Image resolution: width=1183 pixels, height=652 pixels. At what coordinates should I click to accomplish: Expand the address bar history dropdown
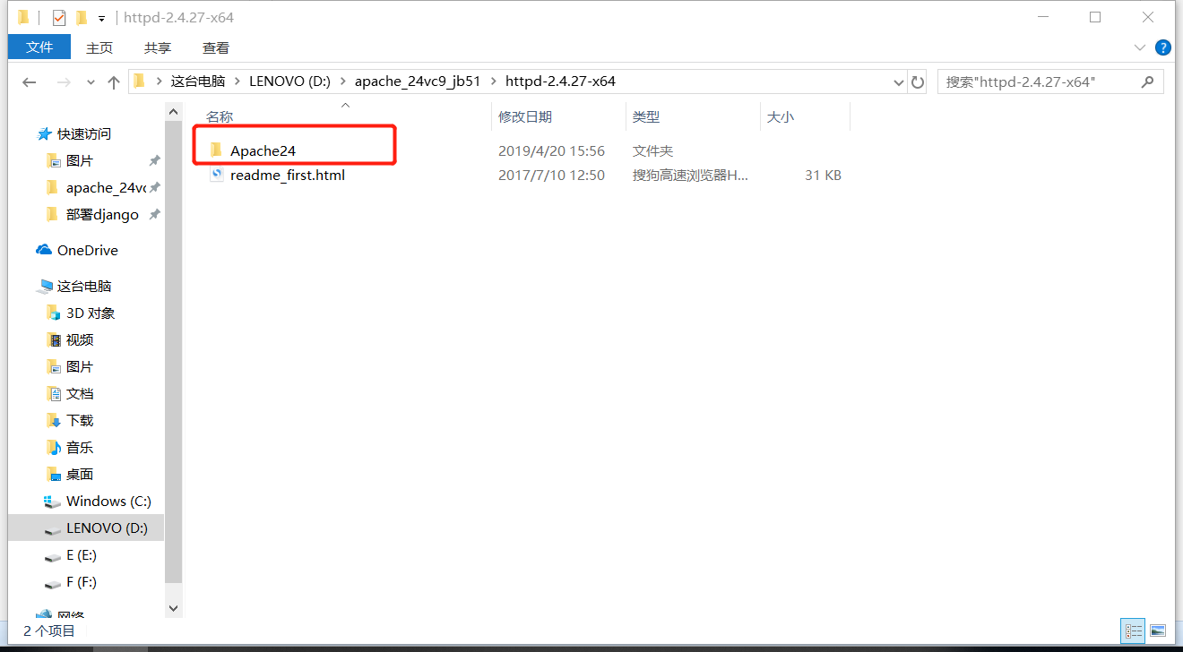tap(898, 81)
